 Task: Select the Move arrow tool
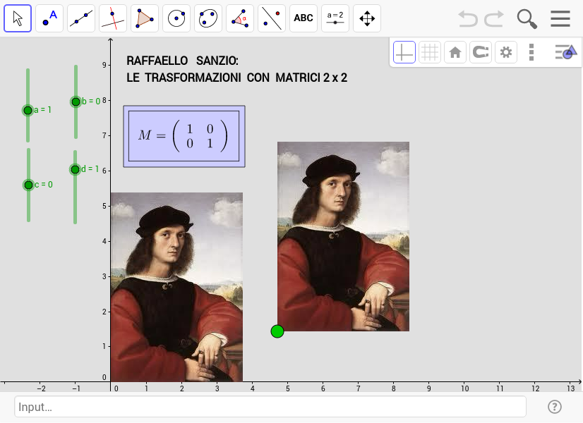(18, 18)
